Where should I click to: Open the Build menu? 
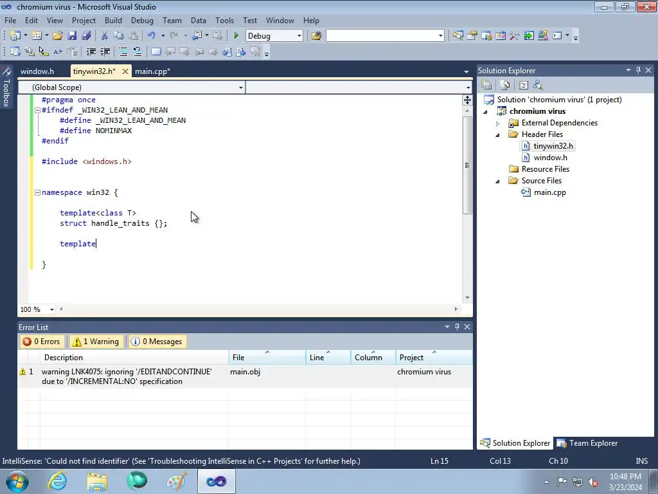click(x=113, y=20)
